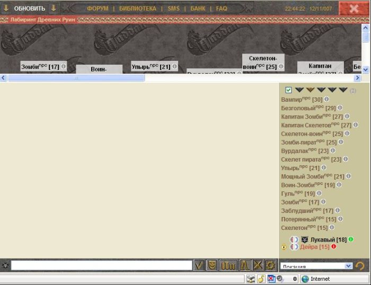The image size is (371, 285).
Task: Click Упырь [21] in the right-hand NPC list
Action: point(301,168)
